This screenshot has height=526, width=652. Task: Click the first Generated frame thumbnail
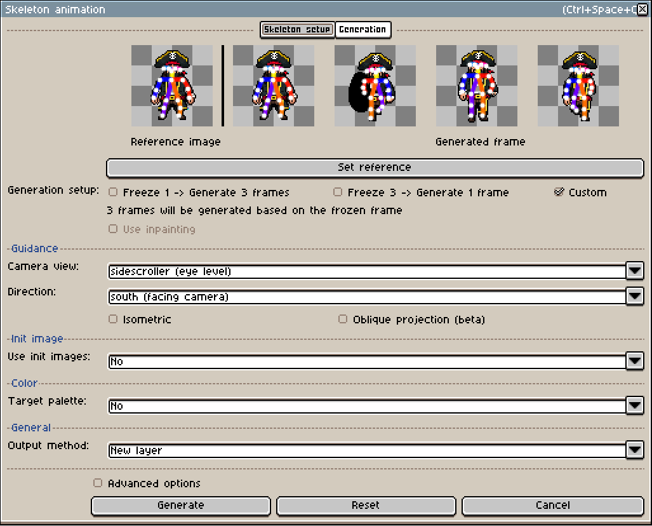point(273,86)
